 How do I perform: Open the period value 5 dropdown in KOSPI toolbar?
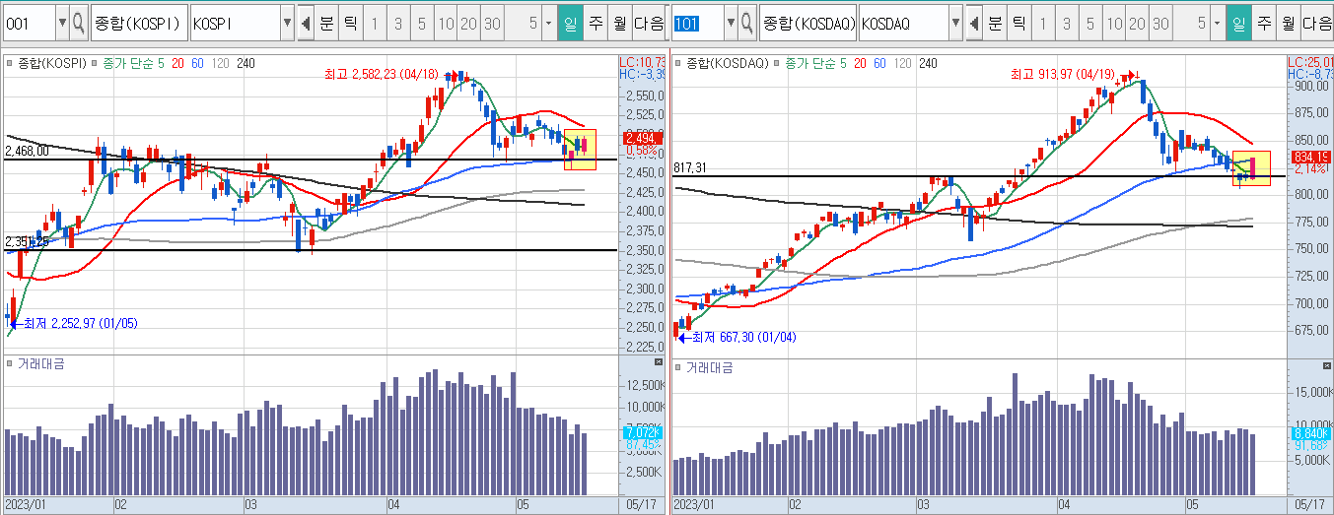[549, 22]
